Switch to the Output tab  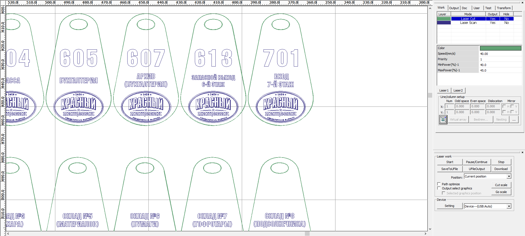tap(454, 8)
